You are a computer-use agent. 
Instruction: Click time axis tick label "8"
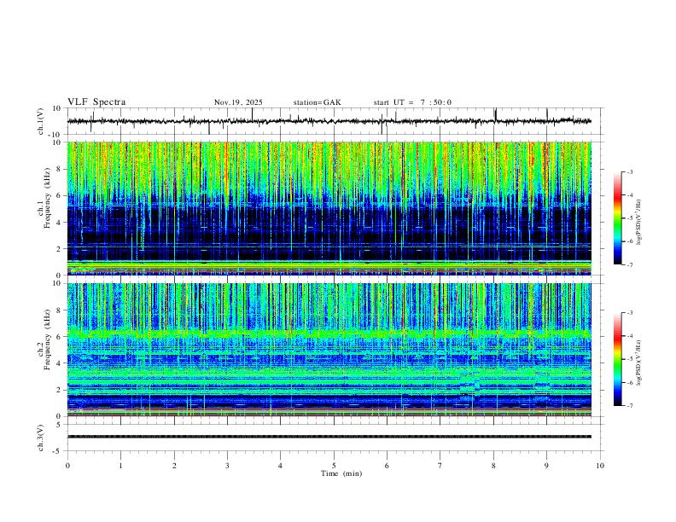click(x=493, y=466)
